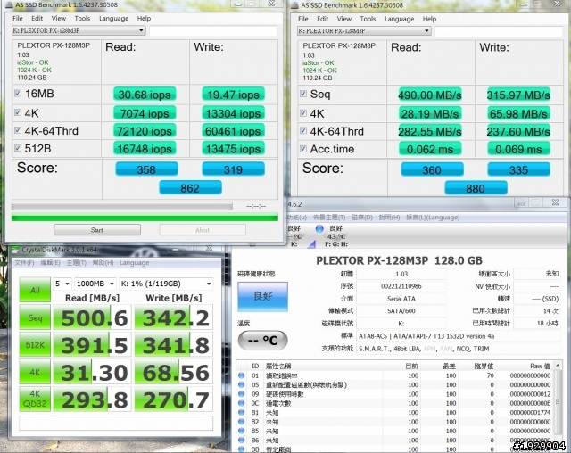
Task: Click Abort button in left AS SSD window
Action: coord(203,230)
